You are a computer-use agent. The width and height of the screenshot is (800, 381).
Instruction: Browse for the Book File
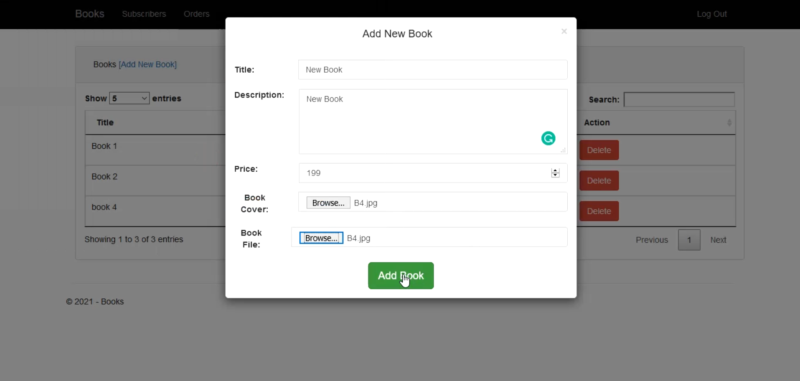[x=321, y=238]
